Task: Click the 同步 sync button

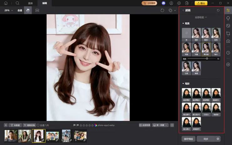Action: [x=206, y=139]
